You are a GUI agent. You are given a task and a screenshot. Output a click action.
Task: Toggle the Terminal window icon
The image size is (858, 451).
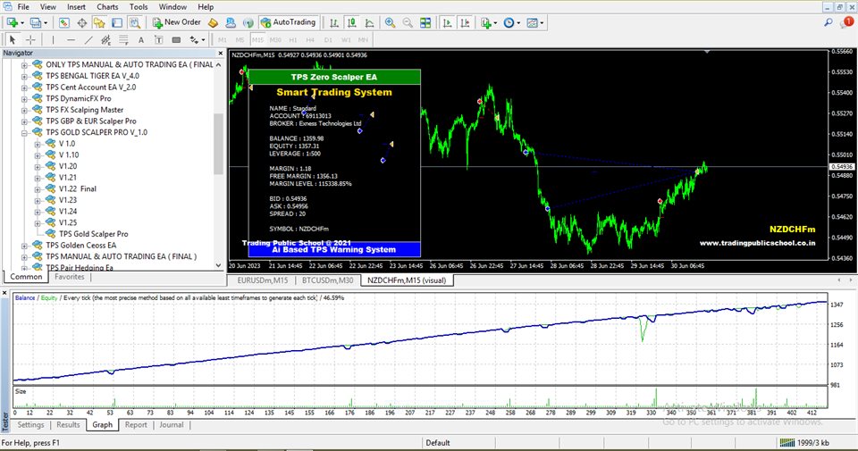pos(116,22)
